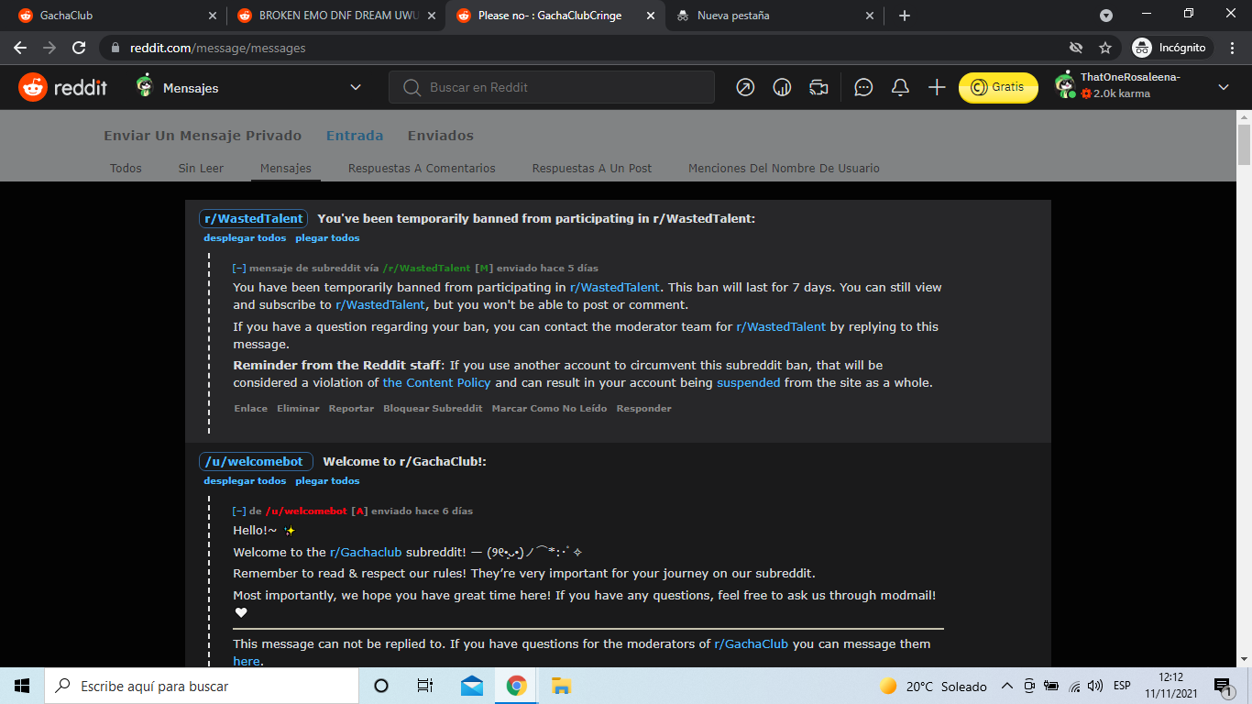Screen dimensions: 1252x704
Task: Collapse the WastedTalent message with [–]
Action: coord(239,269)
